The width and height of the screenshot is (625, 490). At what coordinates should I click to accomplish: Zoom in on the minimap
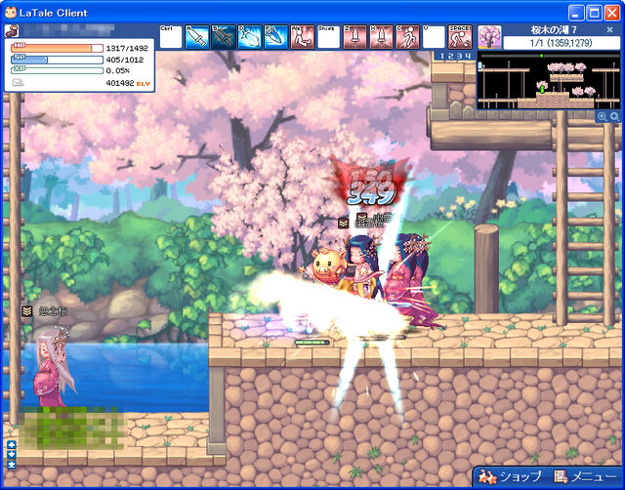coord(603,116)
